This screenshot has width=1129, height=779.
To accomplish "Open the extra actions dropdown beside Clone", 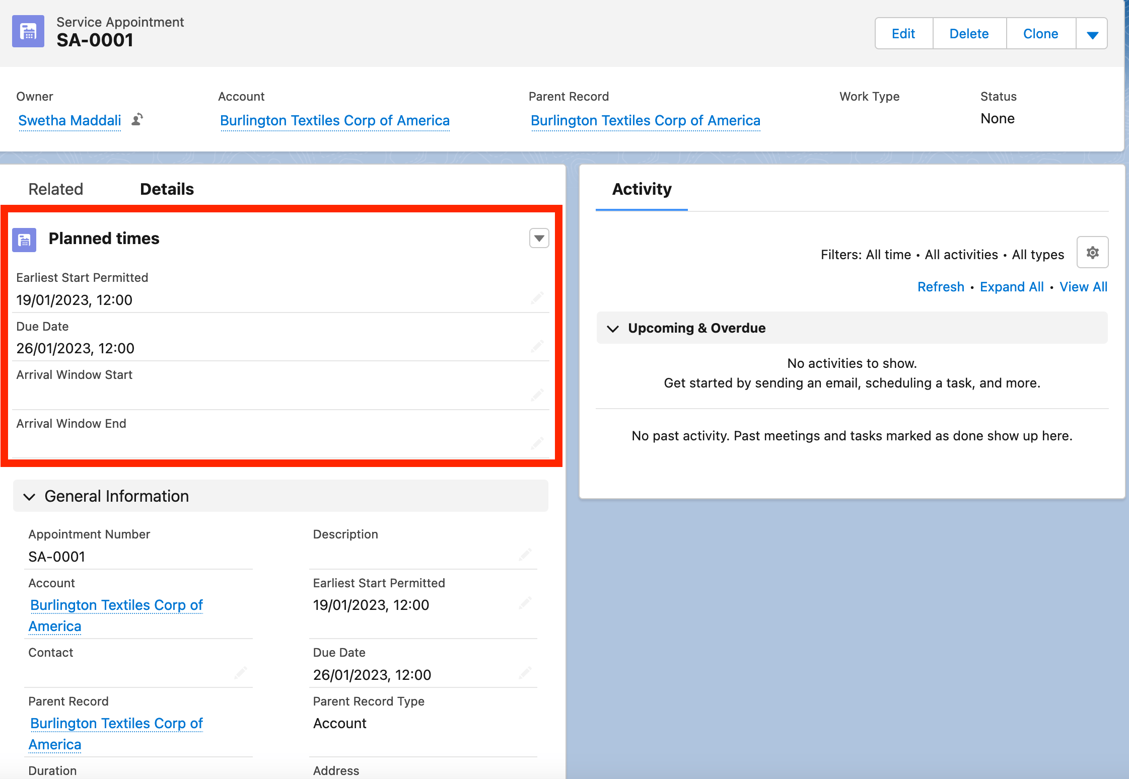I will [x=1092, y=33].
